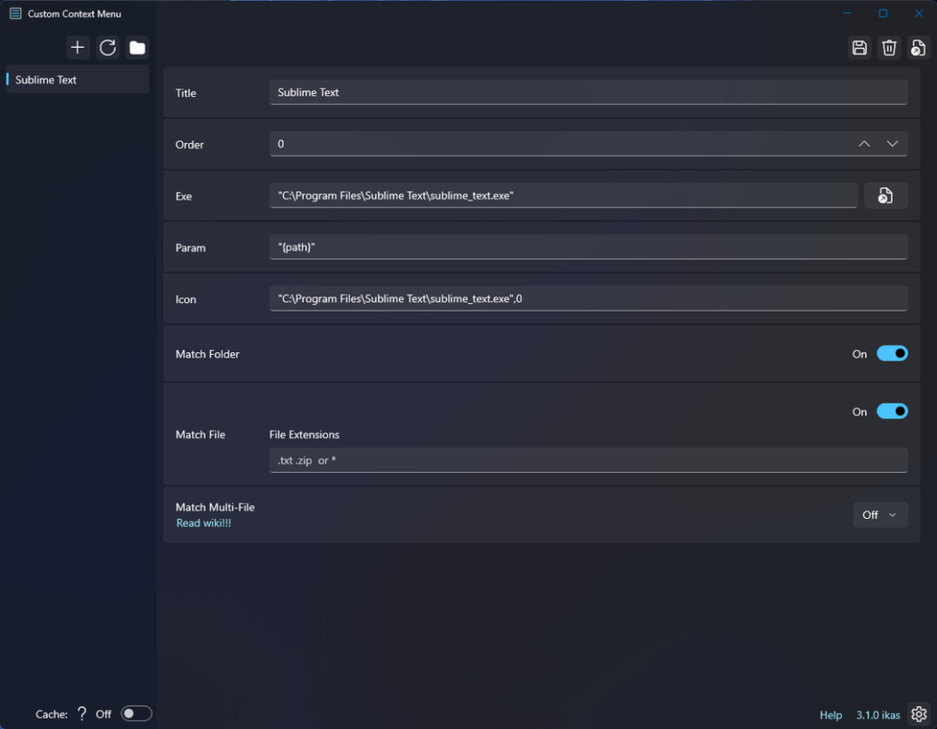Save the current menu item

pyautogui.click(x=859, y=48)
